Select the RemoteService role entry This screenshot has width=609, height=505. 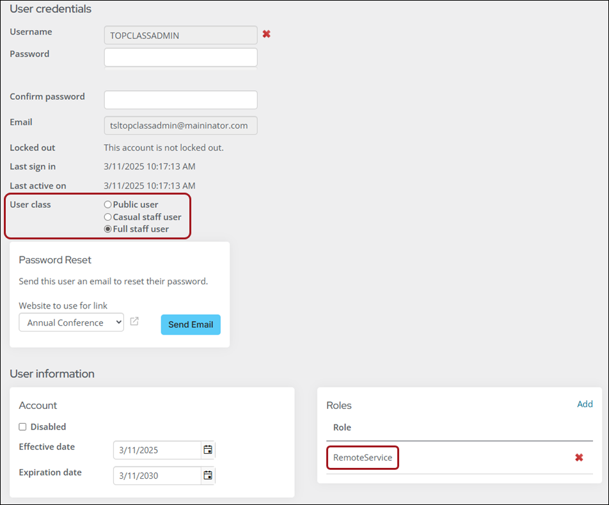coord(363,458)
